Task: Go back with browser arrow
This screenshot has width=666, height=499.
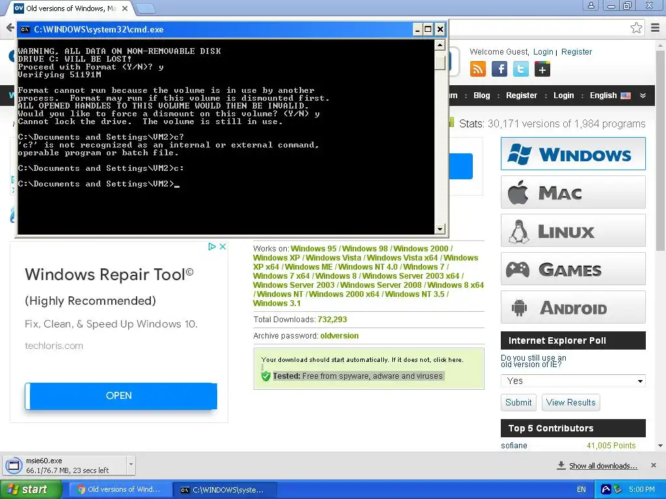Action: click(10, 28)
